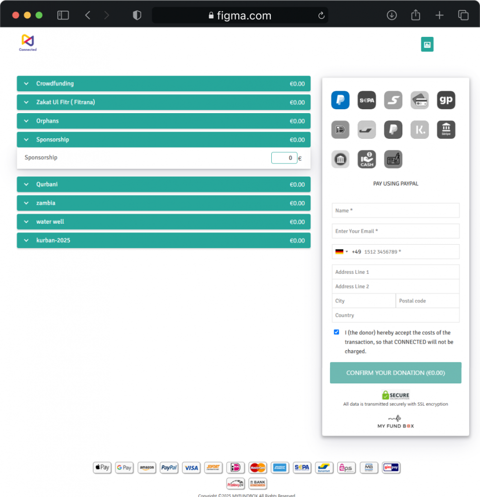This screenshot has height=497, width=480.
Task: Select the cheque payment icon
Action: click(x=393, y=159)
